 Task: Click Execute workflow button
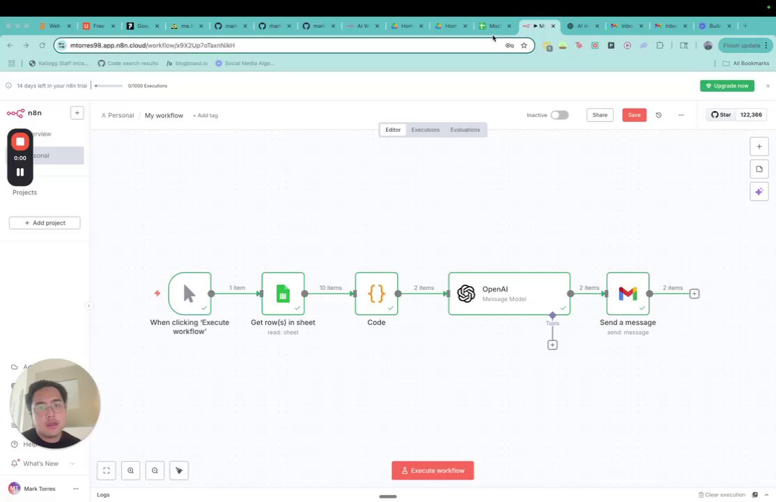coord(433,471)
